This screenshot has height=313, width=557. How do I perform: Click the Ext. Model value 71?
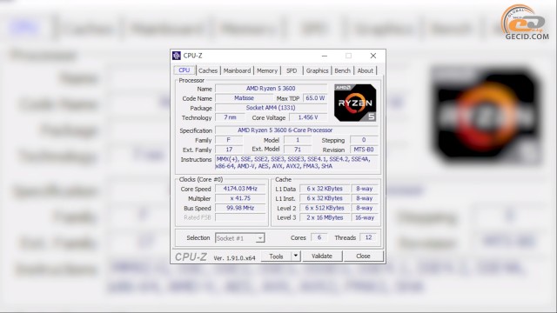(298, 150)
